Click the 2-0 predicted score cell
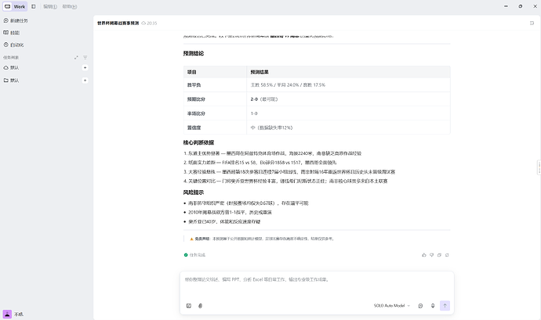541x320 pixels. [x=348, y=99]
